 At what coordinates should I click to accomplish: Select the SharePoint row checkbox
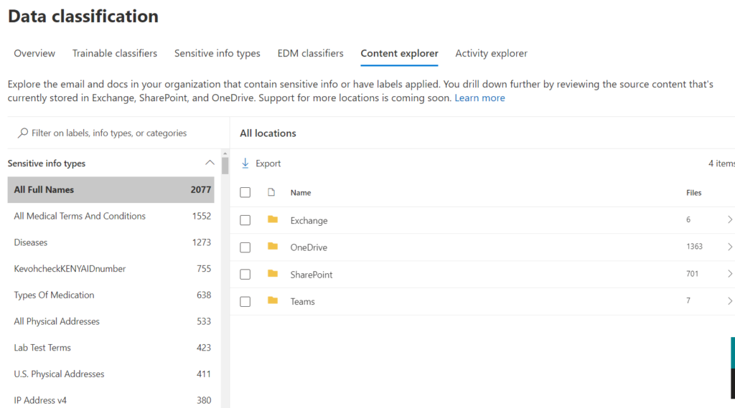[245, 275]
